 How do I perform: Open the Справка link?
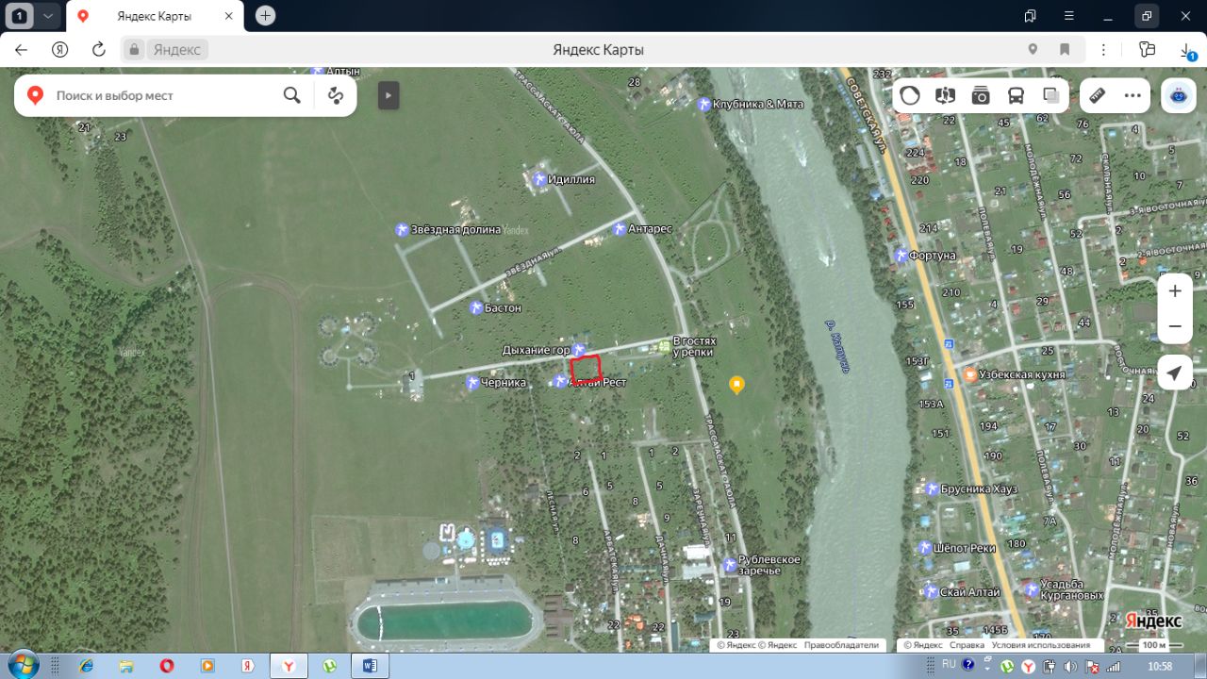point(967,645)
